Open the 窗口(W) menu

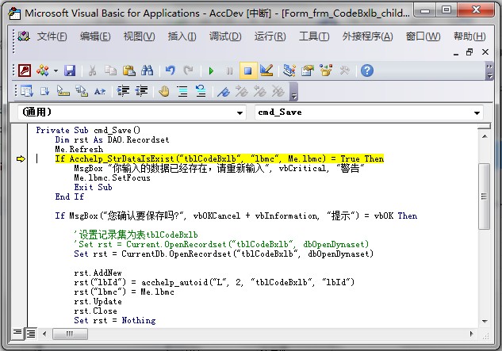tap(423, 36)
